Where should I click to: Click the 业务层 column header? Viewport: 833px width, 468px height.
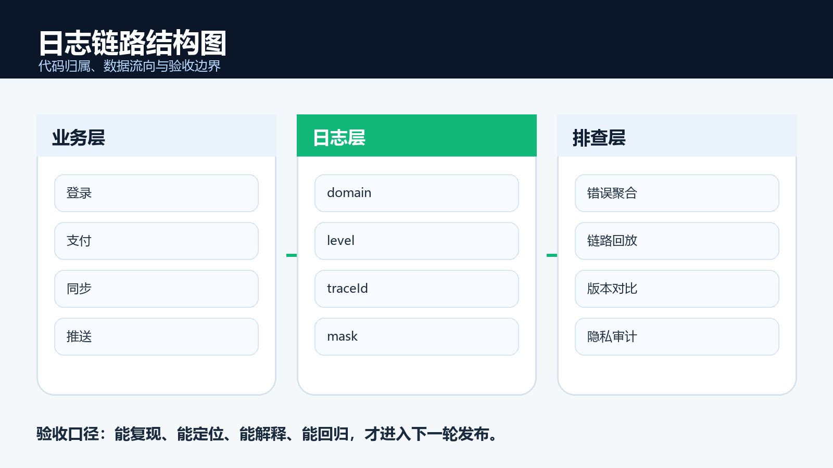pyautogui.click(x=156, y=135)
